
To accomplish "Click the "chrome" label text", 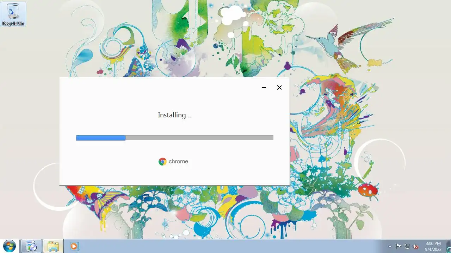I will click(178, 162).
